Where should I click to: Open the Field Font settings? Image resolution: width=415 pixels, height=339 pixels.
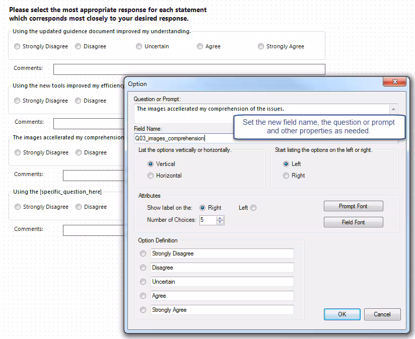(353, 222)
